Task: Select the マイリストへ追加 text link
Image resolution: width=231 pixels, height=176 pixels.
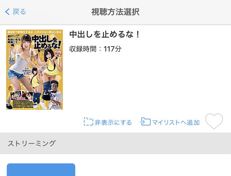Action: coord(176,122)
